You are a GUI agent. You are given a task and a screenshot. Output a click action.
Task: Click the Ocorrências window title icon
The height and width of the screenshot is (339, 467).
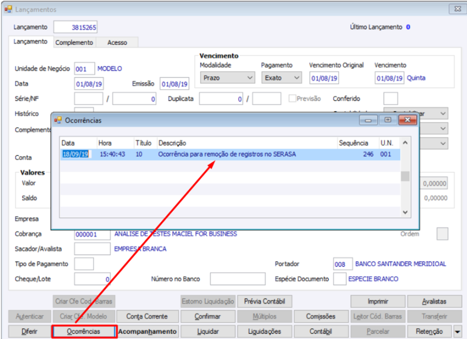[58, 120]
